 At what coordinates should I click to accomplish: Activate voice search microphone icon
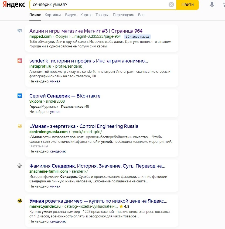tap(212, 5)
